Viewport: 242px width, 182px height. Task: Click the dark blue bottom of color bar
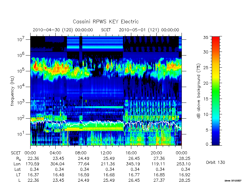216,142
